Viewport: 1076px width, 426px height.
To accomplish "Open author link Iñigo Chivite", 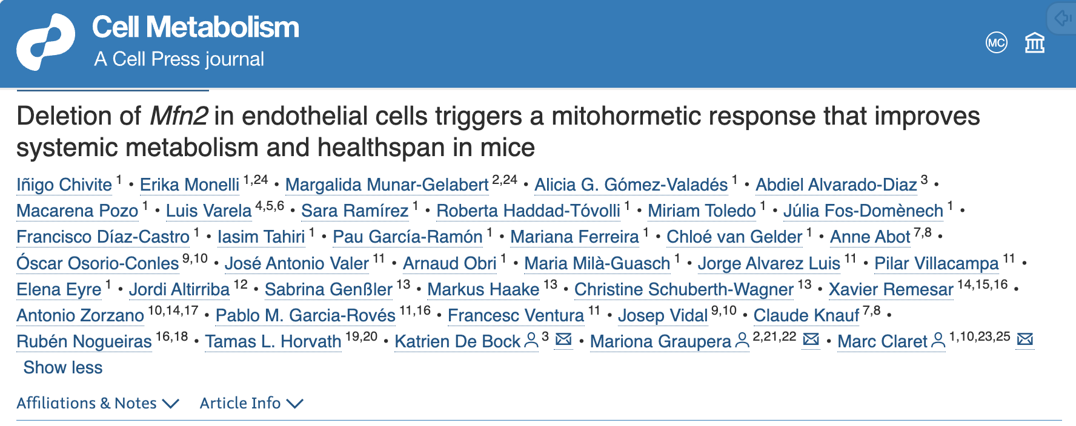I will (64, 185).
